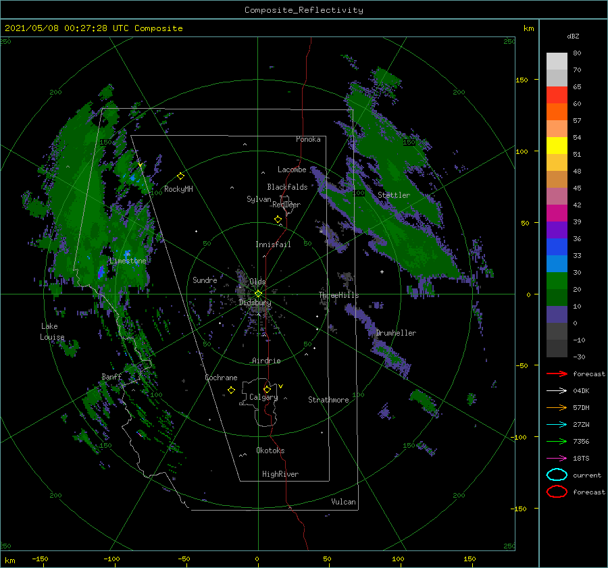Image resolution: width=608 pixels, height=568 pixels.
Task: Click the radar center marker near Olds
Action: click(x=258, y=294)
